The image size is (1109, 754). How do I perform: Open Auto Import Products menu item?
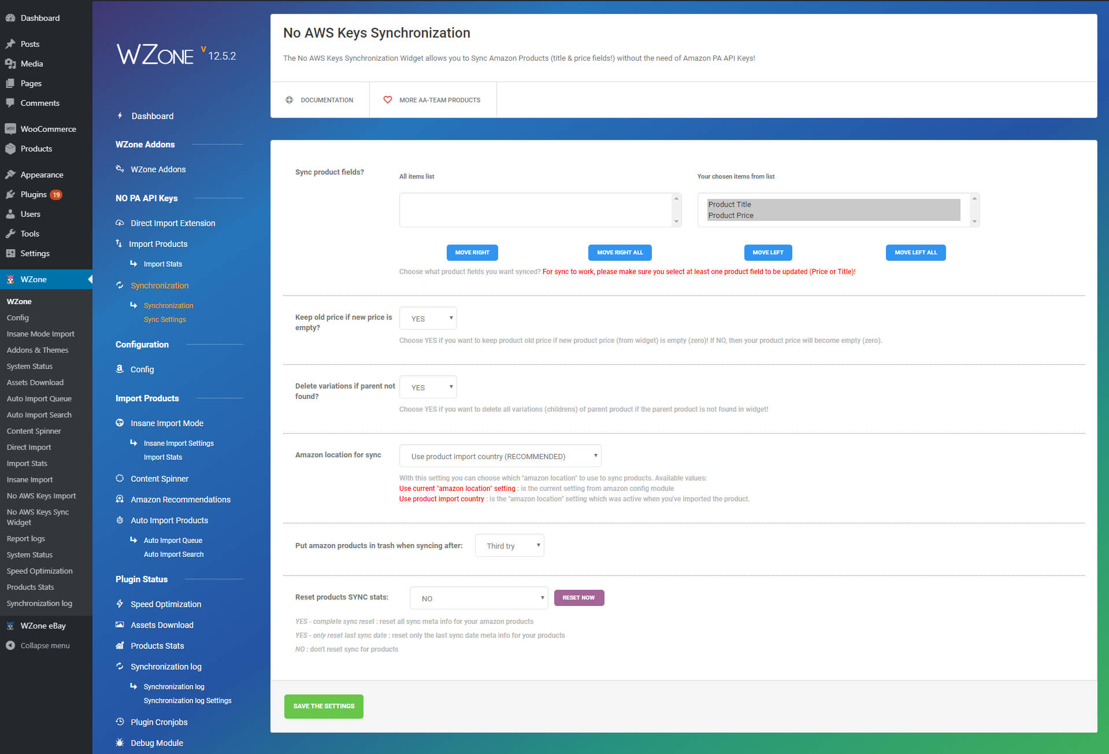coord(169,520)
